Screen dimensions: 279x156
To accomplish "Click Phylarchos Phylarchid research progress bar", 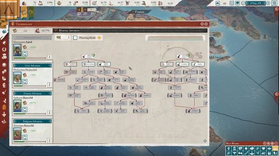I will 30,86.
